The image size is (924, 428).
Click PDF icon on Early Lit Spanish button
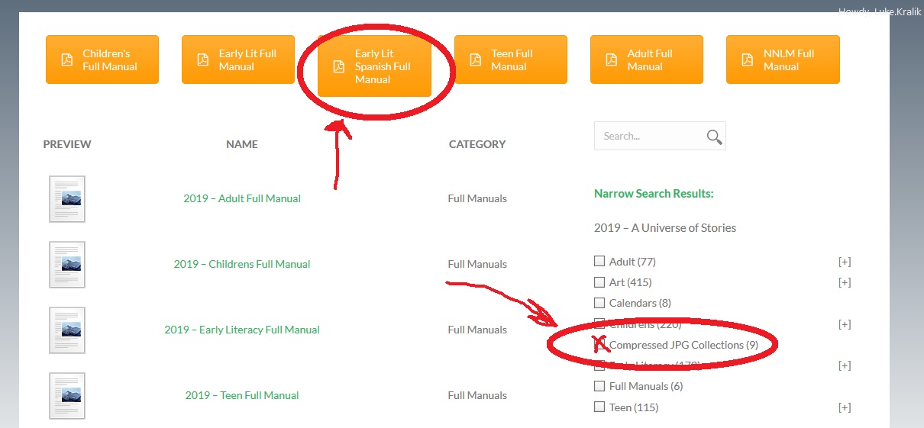[x=338, y=66]
